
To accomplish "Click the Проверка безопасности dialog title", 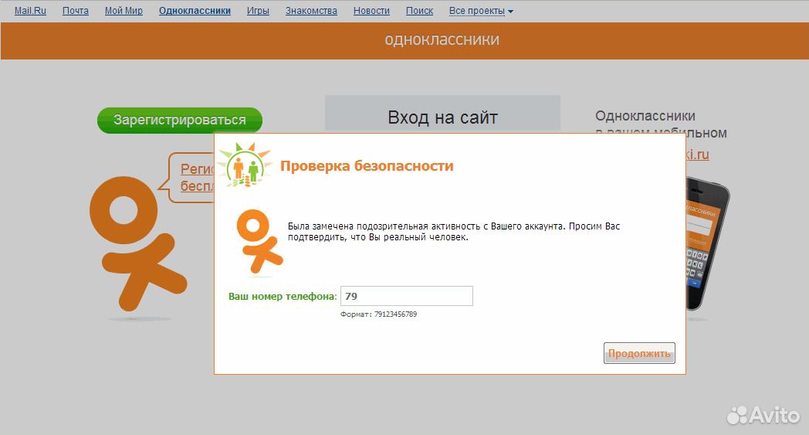I will [x=367, y=166].
